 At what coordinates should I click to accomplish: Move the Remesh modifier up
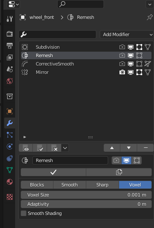(112, 148)
